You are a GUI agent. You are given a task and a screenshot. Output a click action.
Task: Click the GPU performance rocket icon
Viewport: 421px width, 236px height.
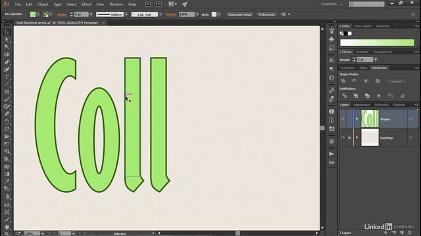click(184, 5)
